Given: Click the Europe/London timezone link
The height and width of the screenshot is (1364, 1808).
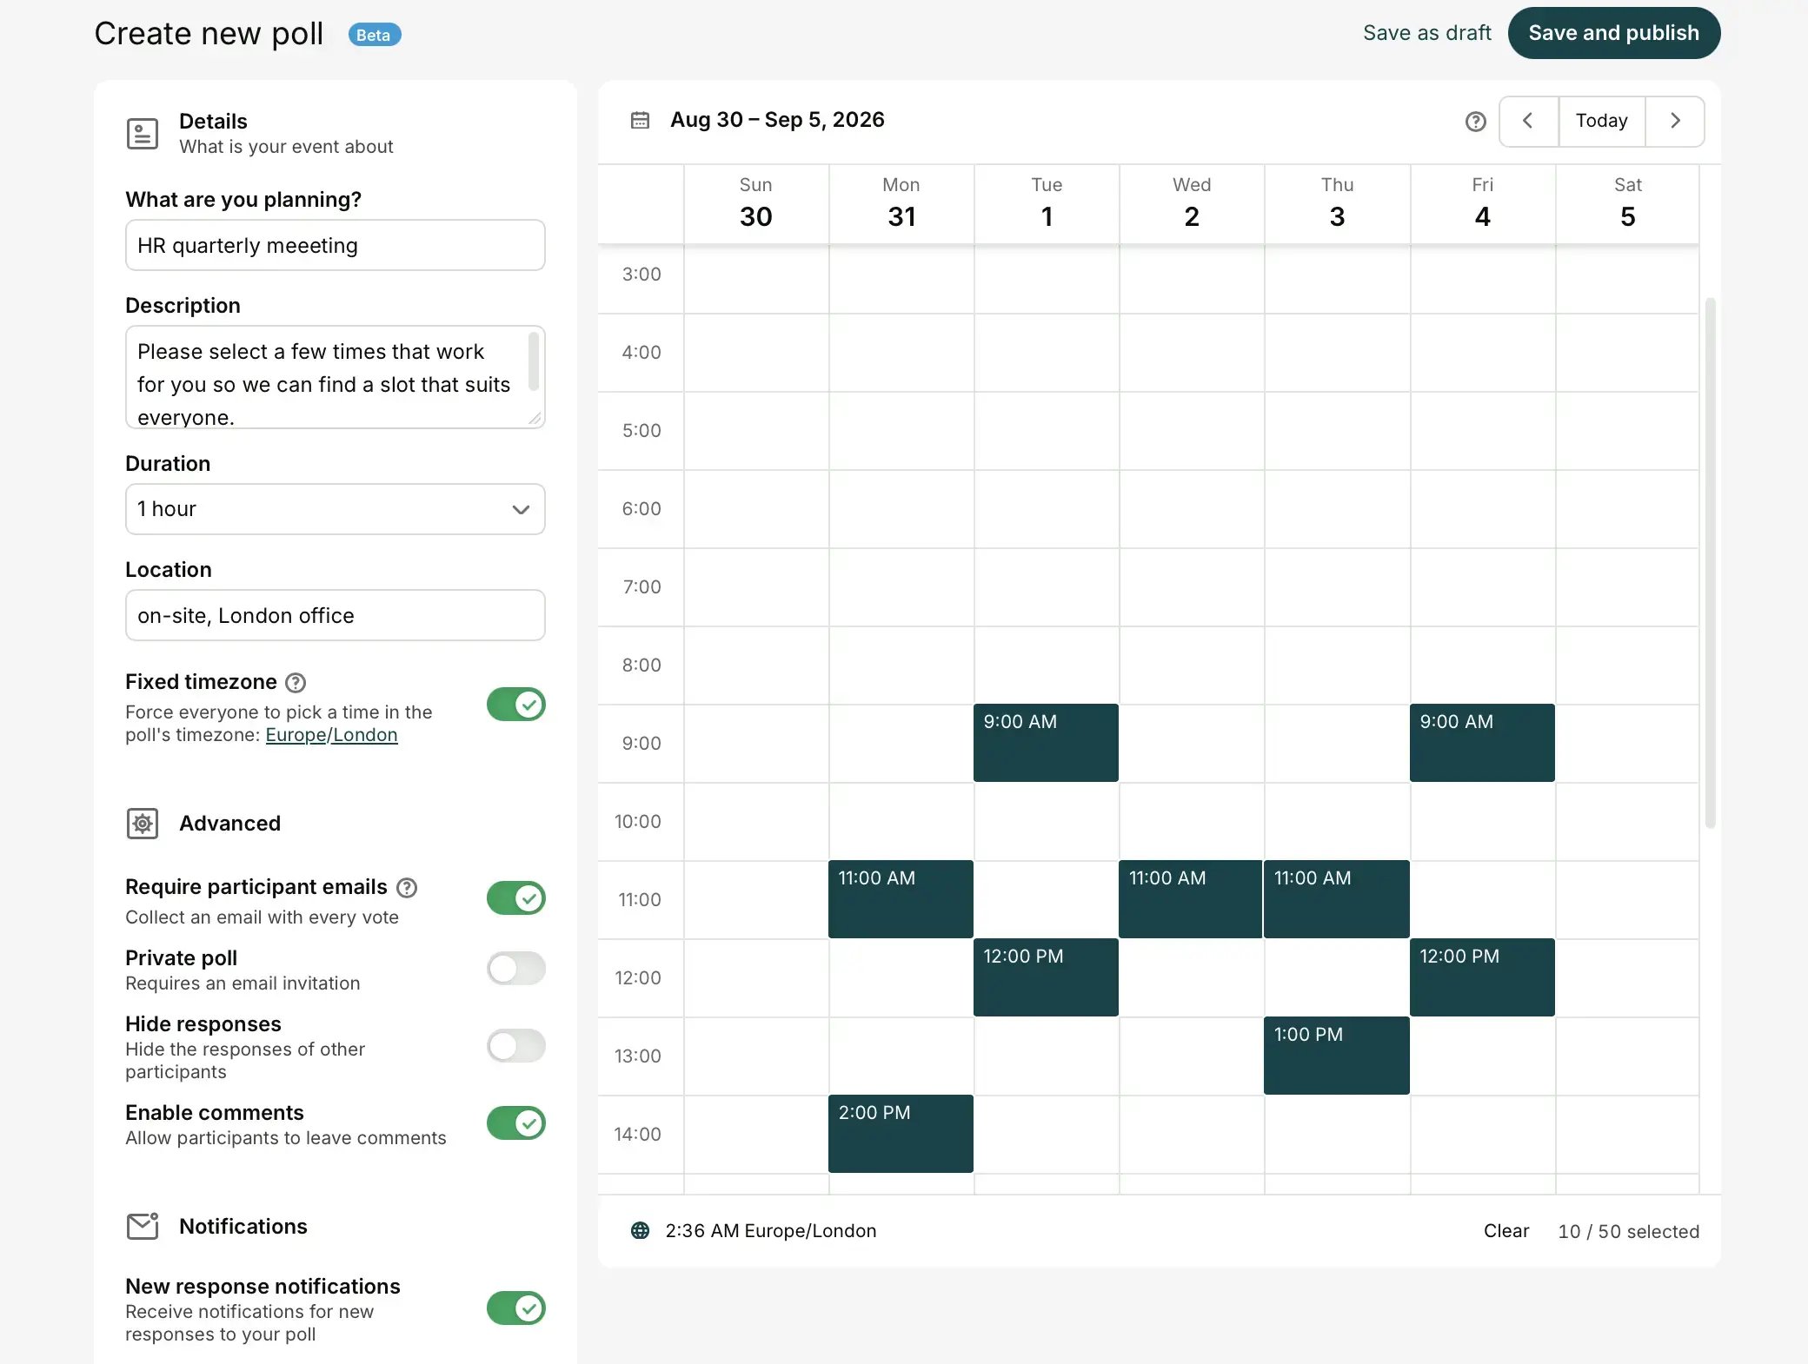Looking at the screenshot, I should [331, 735].
